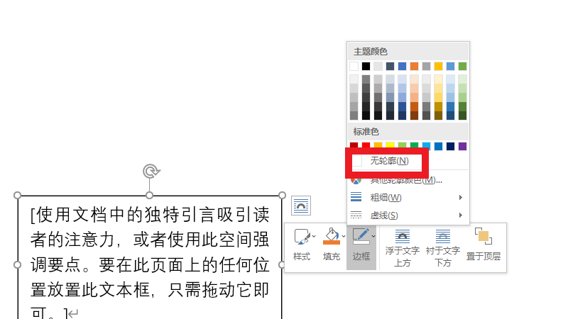Select the green theme color in top row
The width and height of the screenshot is (568, 319).
[462, 66]
